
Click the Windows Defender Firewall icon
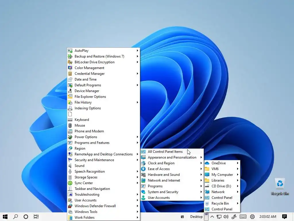click(70, 206)
